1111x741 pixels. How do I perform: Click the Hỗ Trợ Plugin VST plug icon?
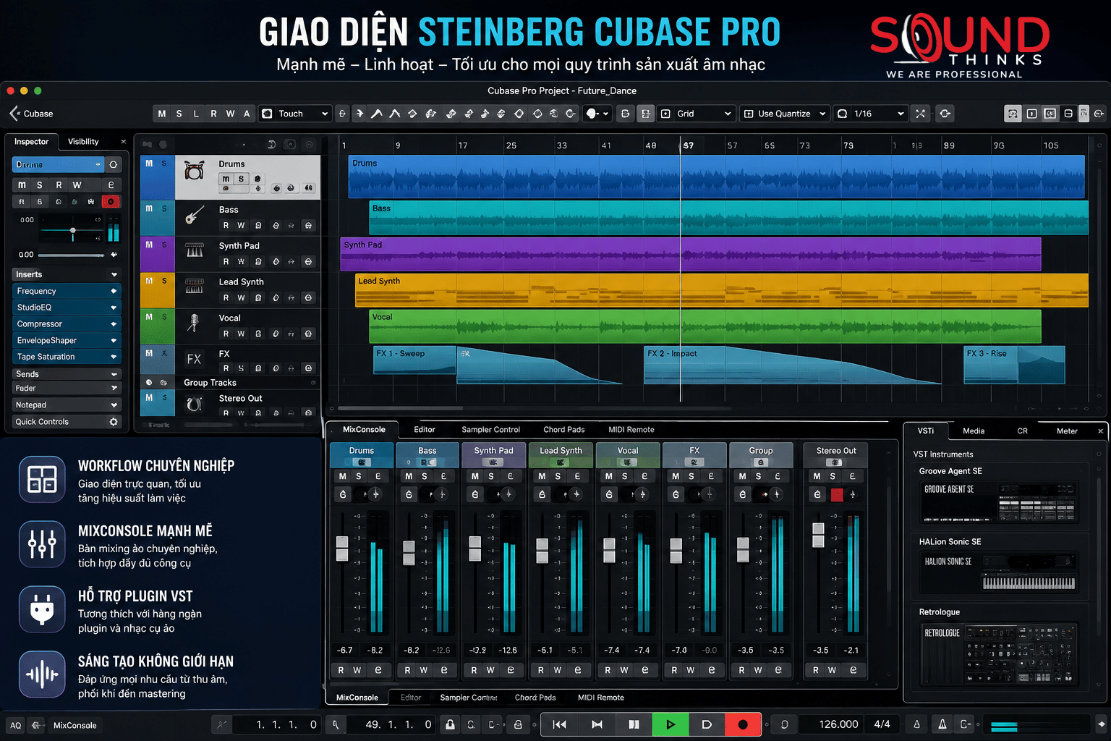[42, 609]
